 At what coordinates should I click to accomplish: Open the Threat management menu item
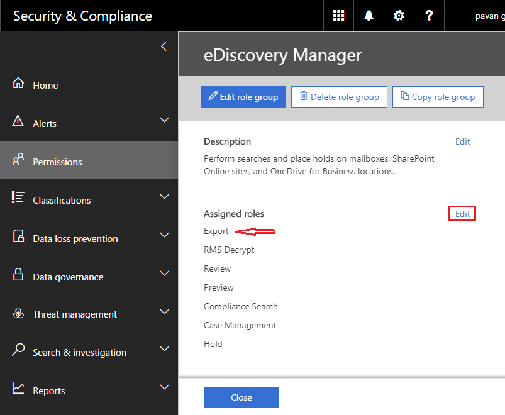[x=89, y=314]
